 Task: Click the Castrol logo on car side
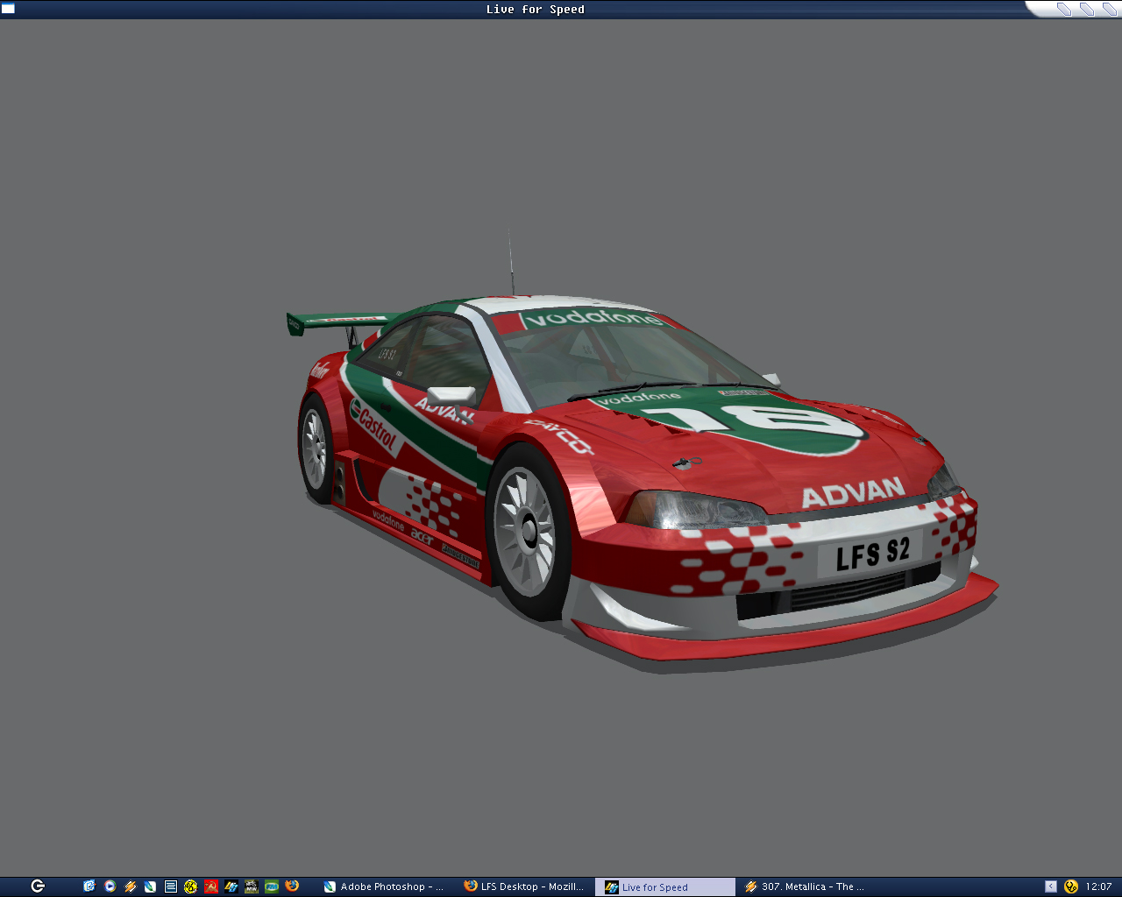tap(376, 427)
